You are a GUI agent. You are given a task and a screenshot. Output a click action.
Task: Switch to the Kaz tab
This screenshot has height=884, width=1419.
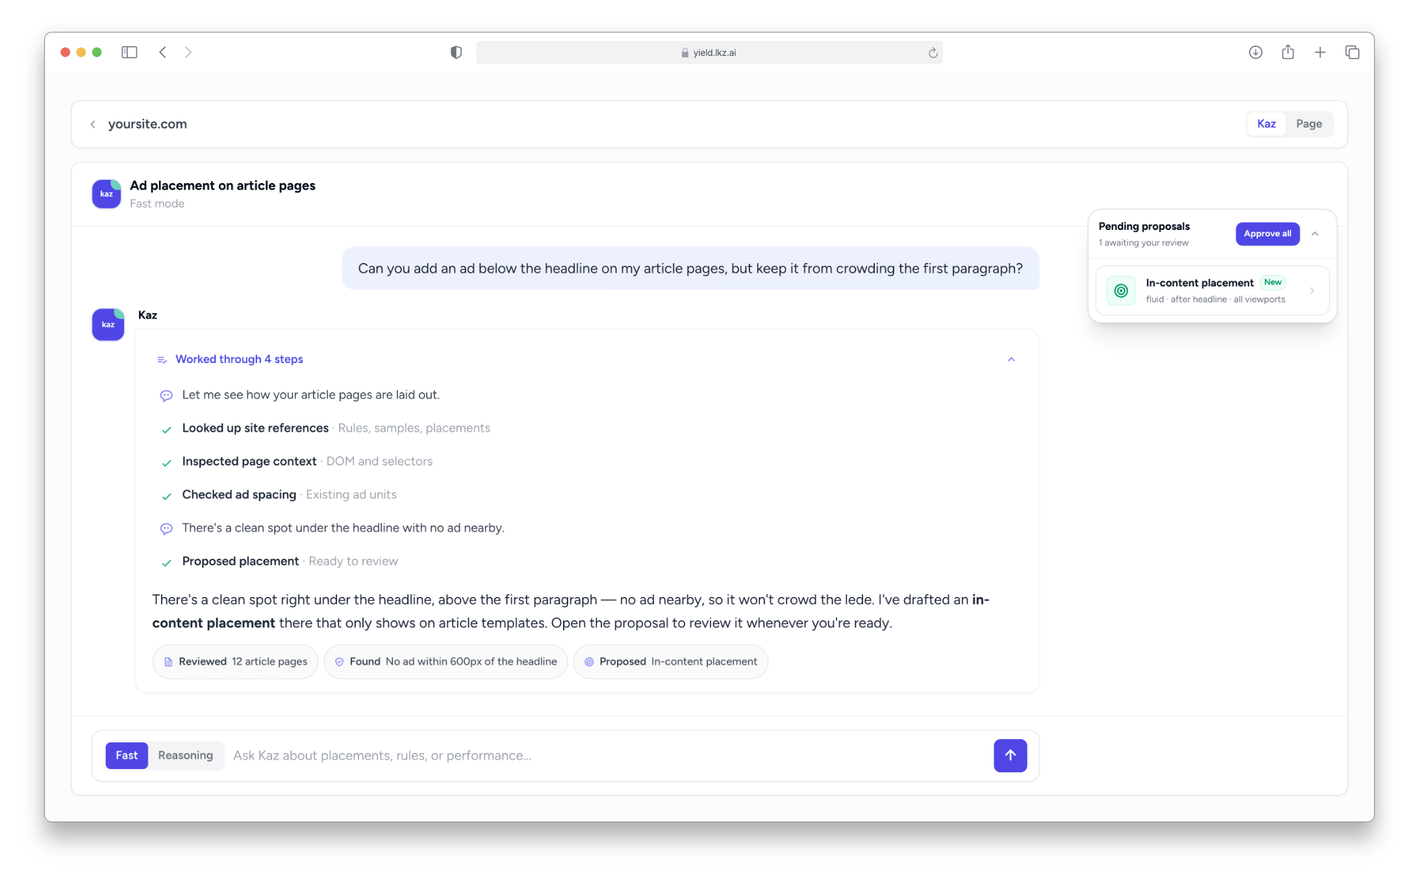pos(1266,124)
